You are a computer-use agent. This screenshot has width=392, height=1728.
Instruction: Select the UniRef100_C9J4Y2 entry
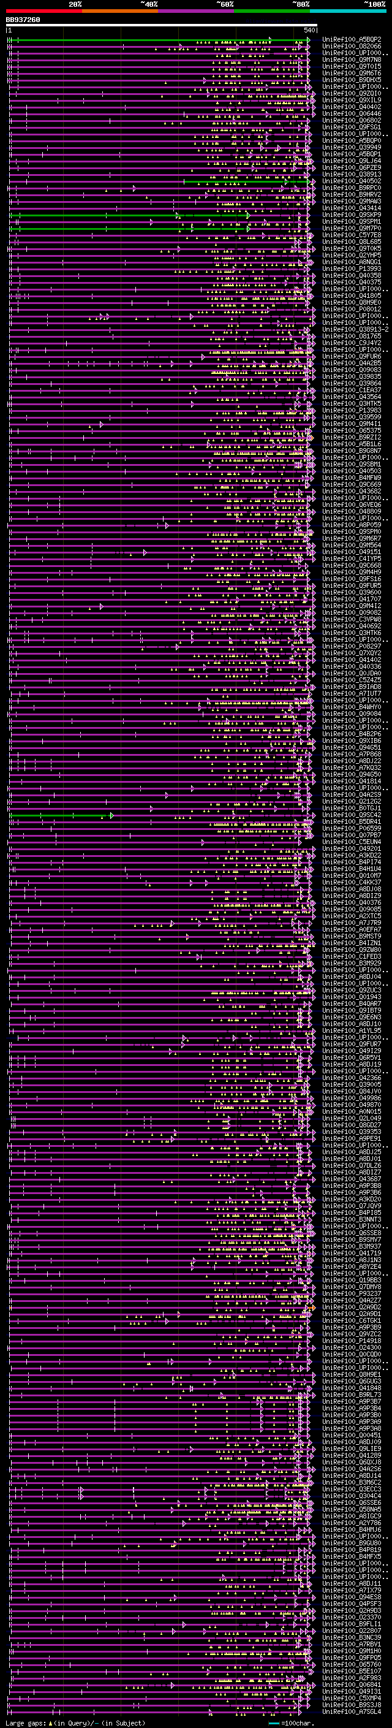pos(352,343)
